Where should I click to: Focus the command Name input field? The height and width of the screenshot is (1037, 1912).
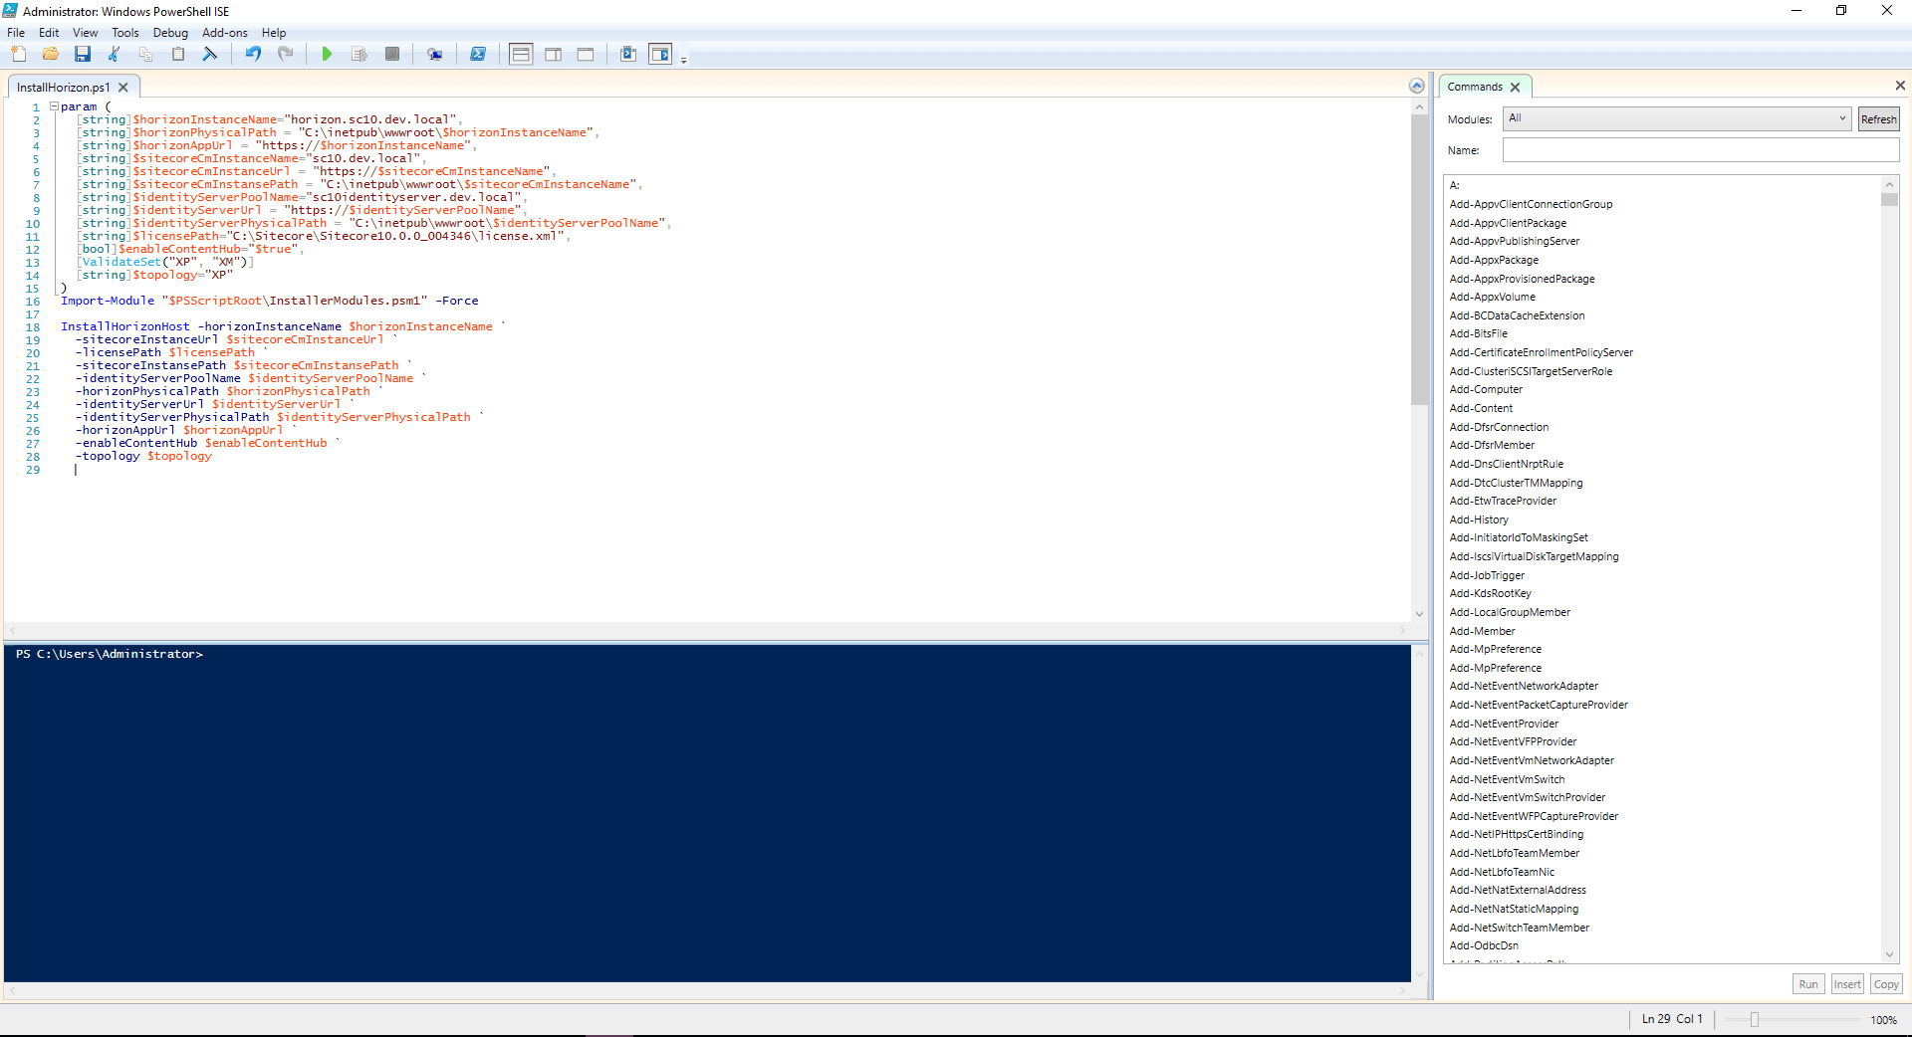pos(1701,150)
